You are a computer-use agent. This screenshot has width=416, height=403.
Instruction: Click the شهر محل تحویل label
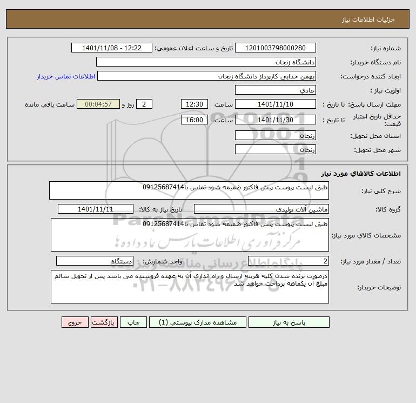pos(378,150)
